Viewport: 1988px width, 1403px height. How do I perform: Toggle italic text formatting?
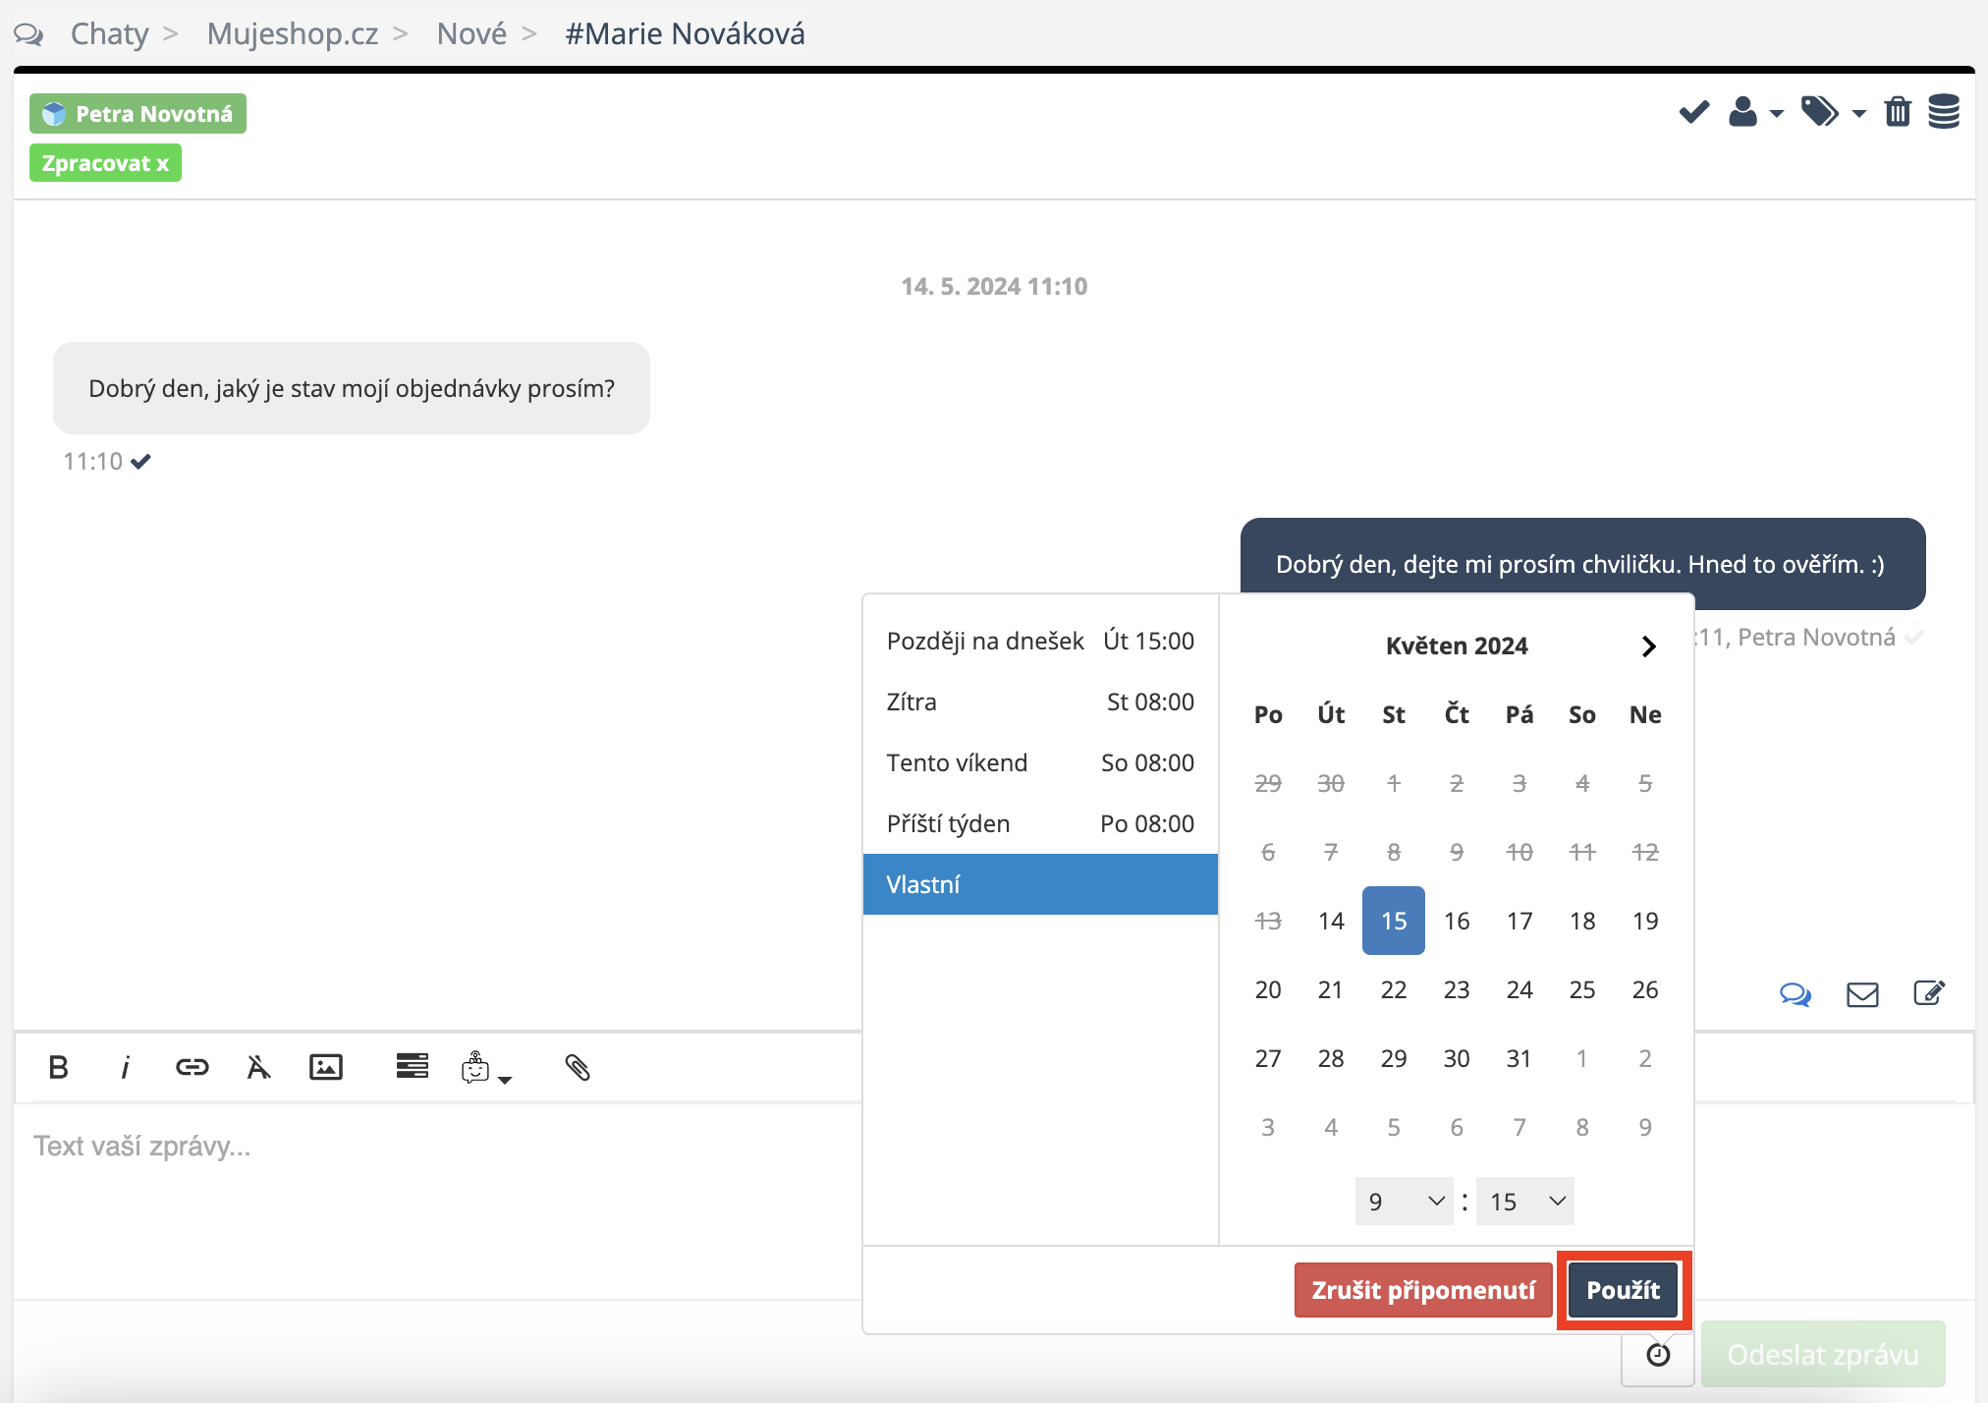click(x=125, y=1067)
